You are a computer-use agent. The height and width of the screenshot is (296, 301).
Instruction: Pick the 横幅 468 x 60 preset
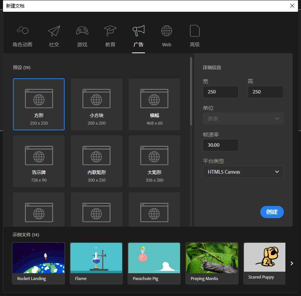[x=154, y=104]
